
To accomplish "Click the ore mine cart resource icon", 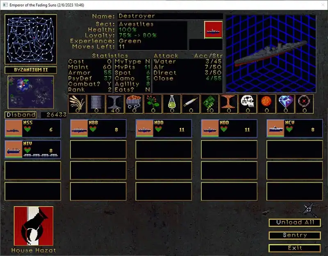I will [134, 104].
